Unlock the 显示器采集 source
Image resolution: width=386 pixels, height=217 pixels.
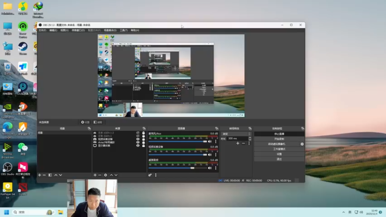[x=143, y=146]
